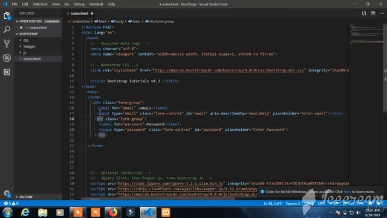Open the popper.js cloudflare URL link
Screen dimensions: 387x218
(187, 189)
